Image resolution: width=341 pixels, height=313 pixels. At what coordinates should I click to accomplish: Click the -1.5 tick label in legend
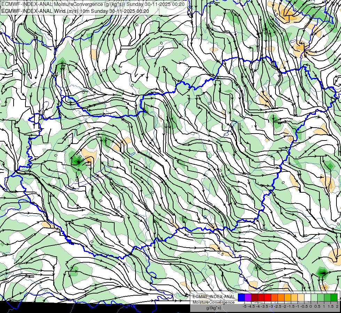[x=291, y=306]
